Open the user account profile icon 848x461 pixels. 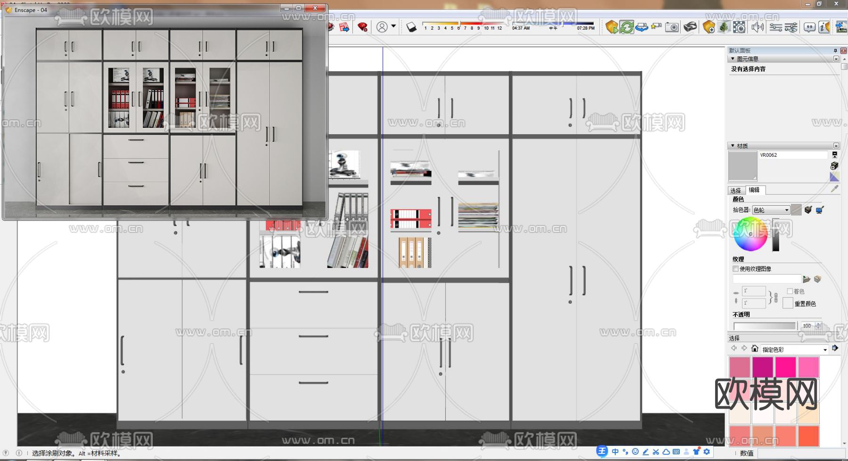(x=382, y=27)
